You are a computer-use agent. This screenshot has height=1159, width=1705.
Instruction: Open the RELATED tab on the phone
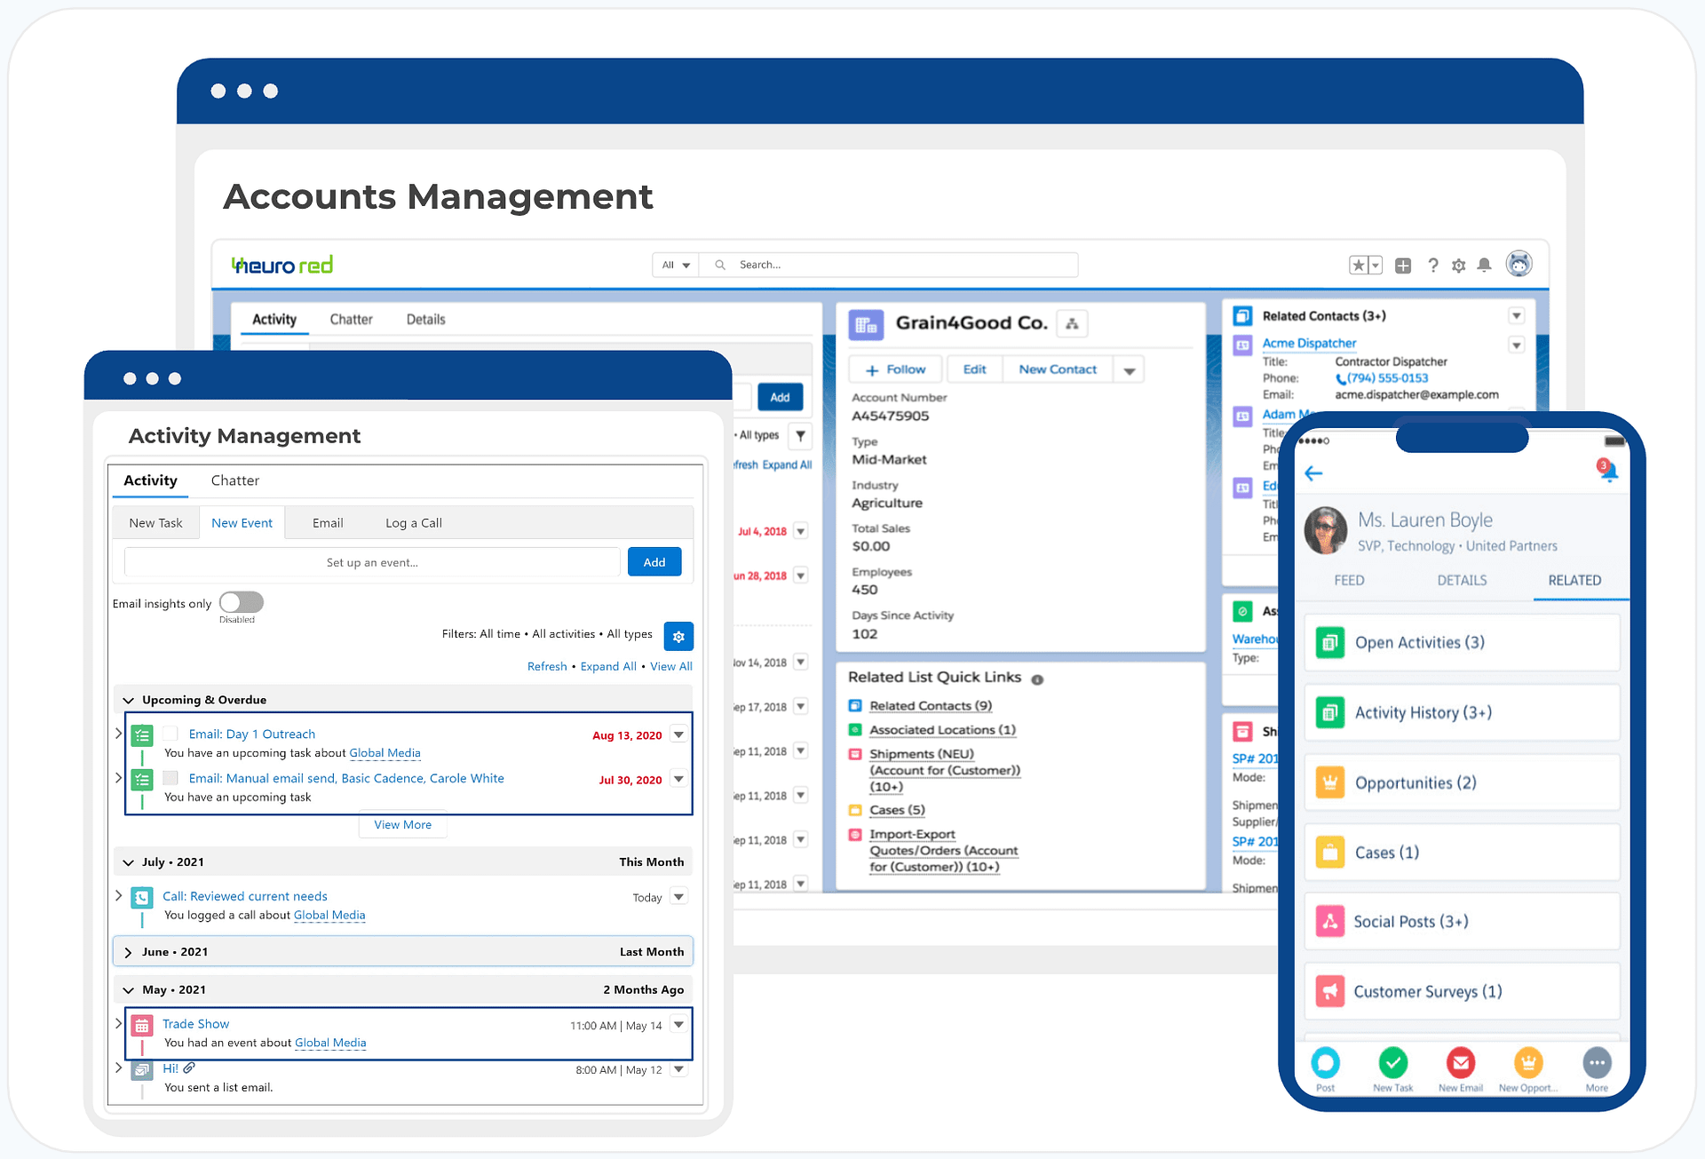(x=1574, y=580)
